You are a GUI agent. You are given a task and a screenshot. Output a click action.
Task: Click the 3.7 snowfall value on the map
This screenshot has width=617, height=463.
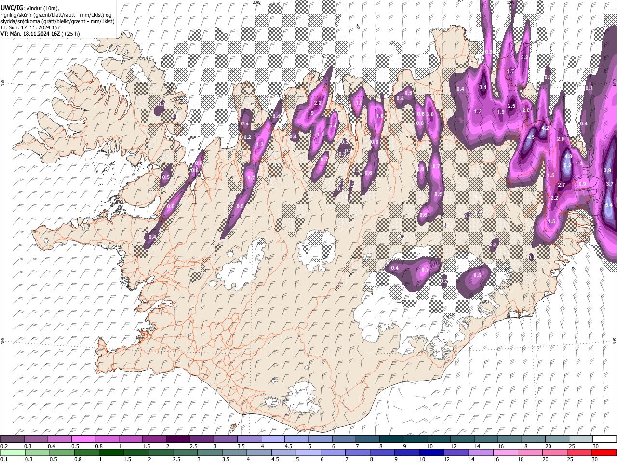click(609, 184)
